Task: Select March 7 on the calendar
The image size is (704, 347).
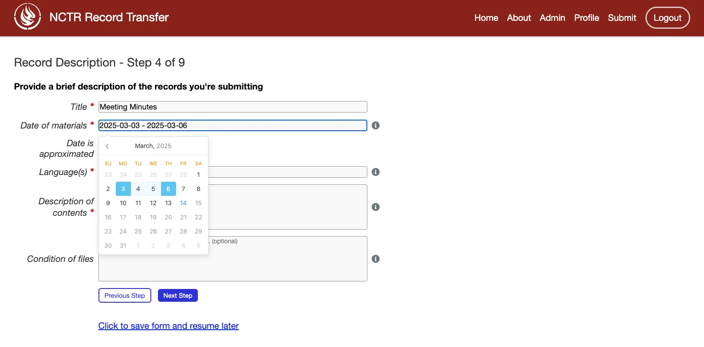Action: tap(183, 189)
